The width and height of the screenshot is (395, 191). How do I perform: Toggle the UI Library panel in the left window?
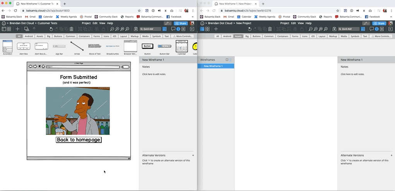[164, 29]
